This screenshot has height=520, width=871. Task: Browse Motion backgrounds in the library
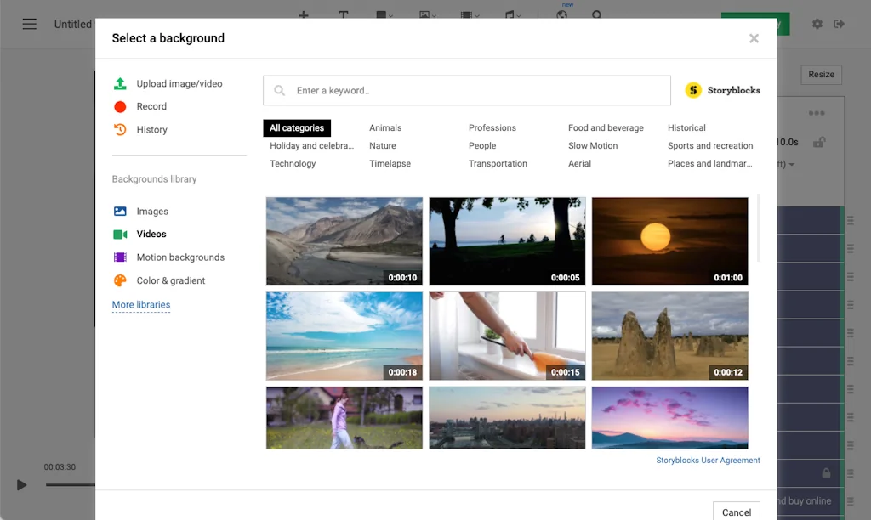pyautogui.click(x=179, y=257)
